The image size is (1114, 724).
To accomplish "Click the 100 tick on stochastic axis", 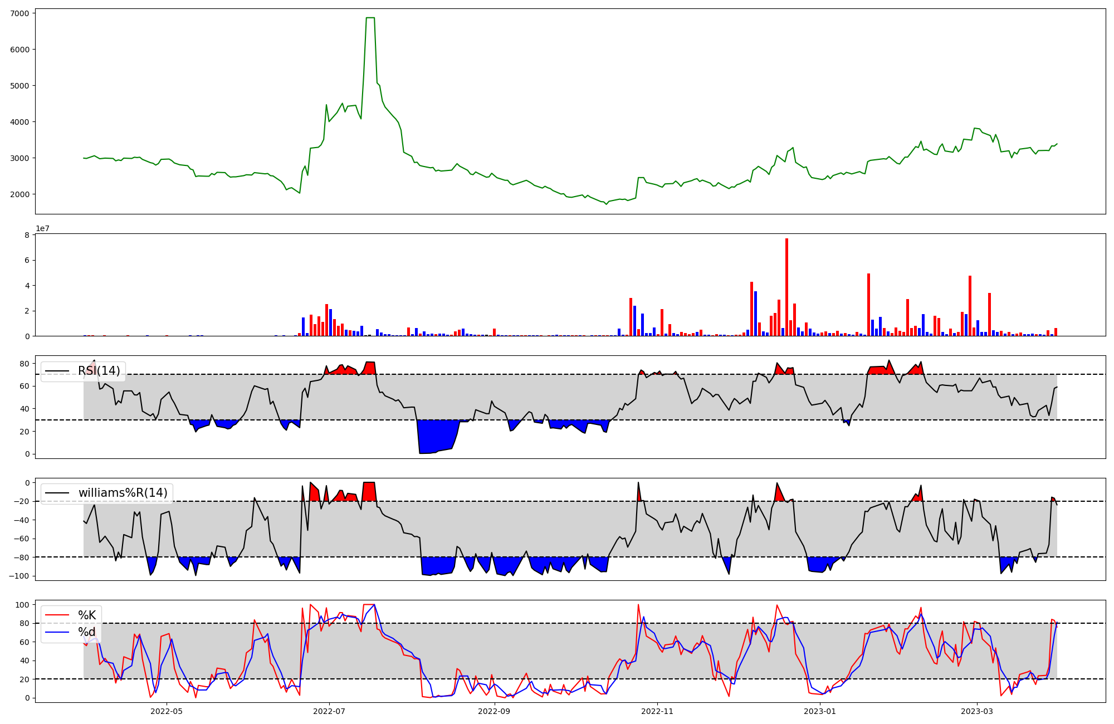I will [22, 605].
